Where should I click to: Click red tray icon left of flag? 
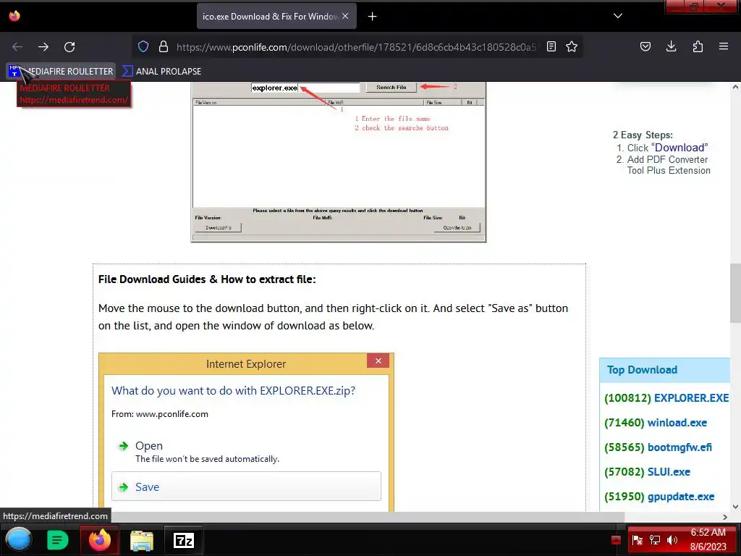[x=616, y=540]
